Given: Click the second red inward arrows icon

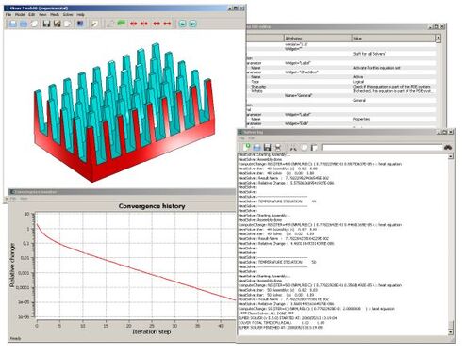Looking at the screenshot, I should [144, 24].
